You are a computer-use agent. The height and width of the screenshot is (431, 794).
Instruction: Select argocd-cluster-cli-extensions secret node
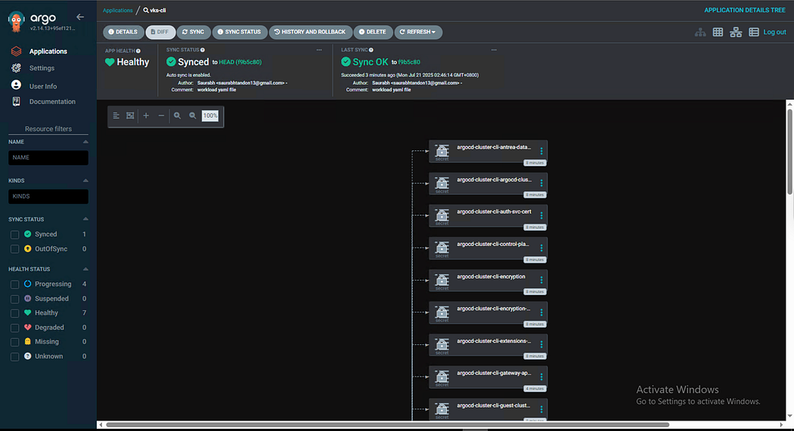[x=488, y=345]
